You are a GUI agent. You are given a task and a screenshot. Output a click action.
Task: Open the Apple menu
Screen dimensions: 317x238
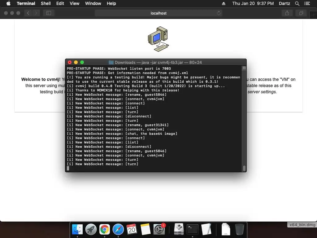pos(8,3)
